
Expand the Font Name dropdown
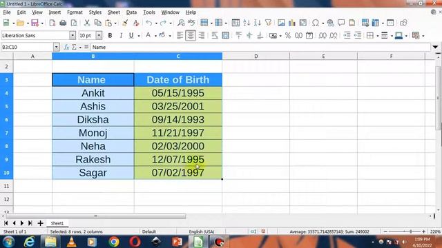click(x=73, y=35)
